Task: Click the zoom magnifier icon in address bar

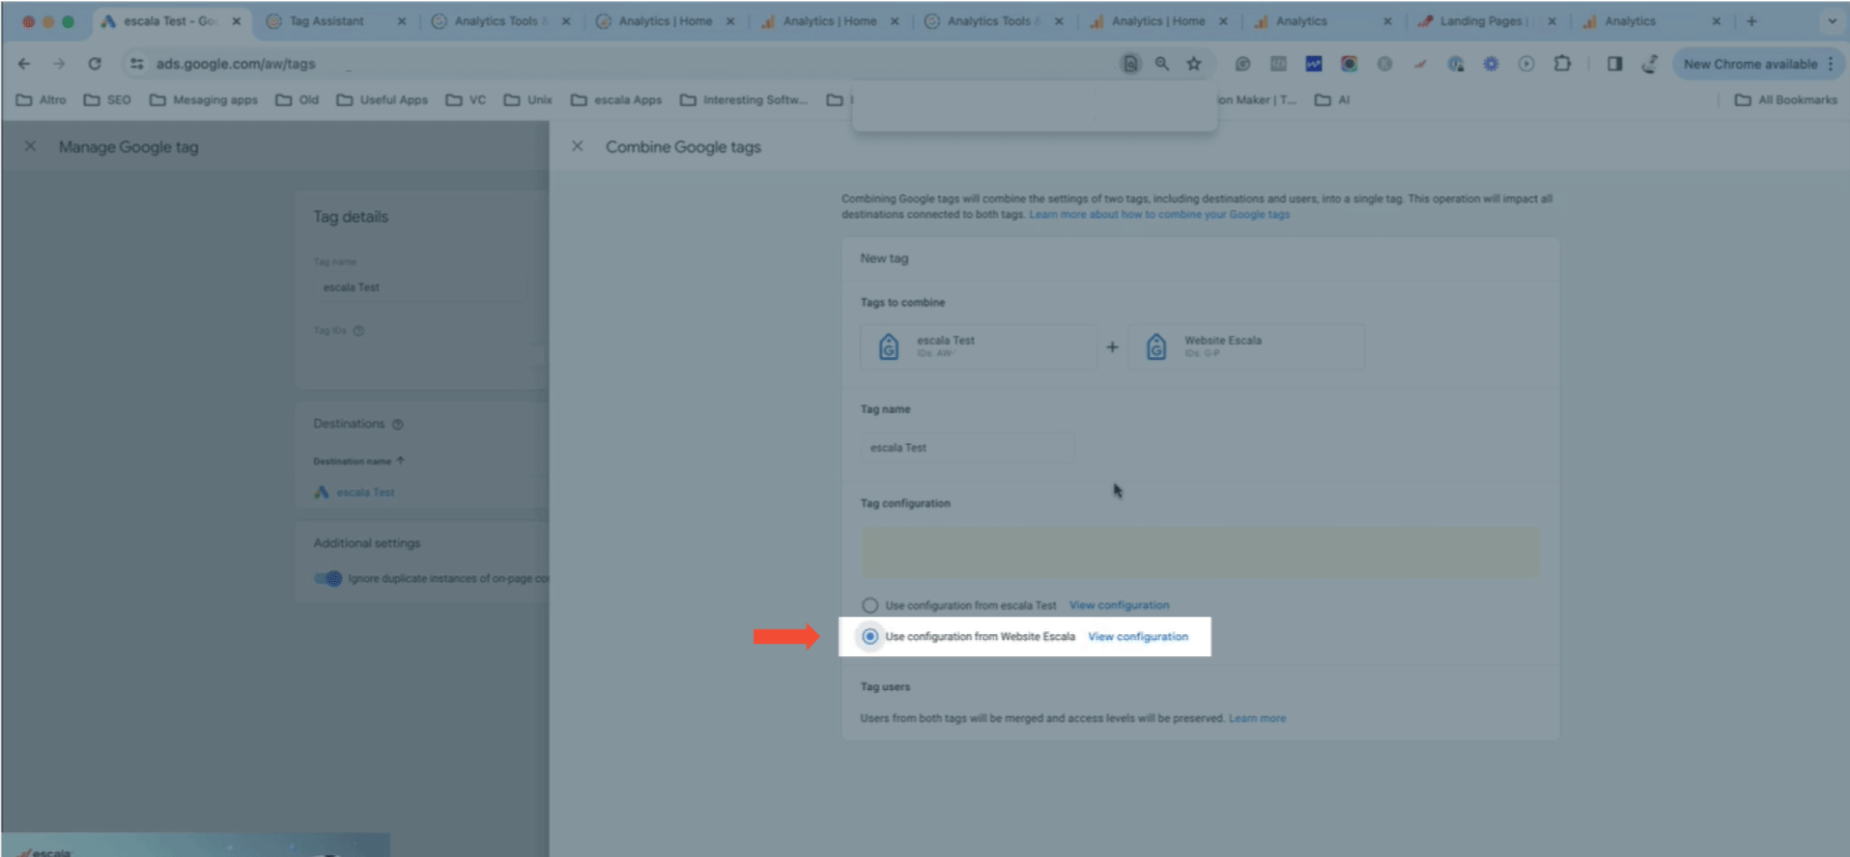Action: click(x=1162, y=64)
